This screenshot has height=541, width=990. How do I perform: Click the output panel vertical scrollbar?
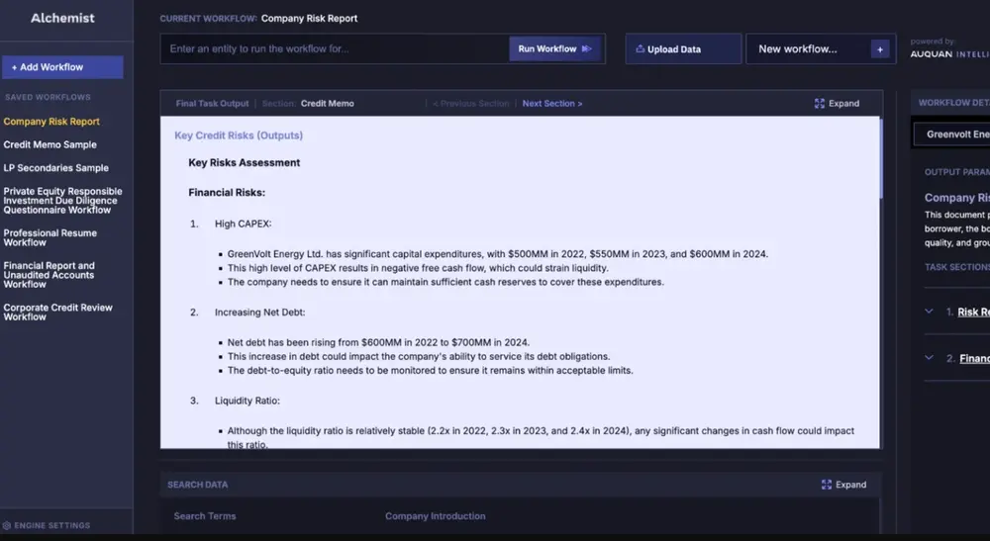click(x=881, y=158)
